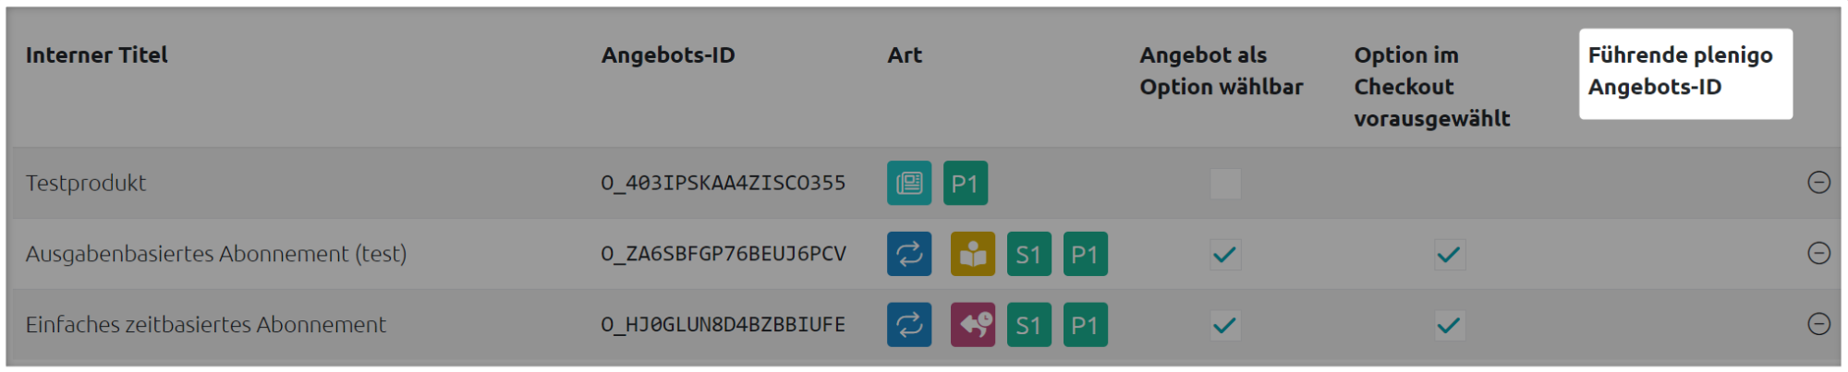Click the Führende plenigo Angebots-ID column header
Viewport: 1848px width, 372px height.
click(x=1680, y=71)
